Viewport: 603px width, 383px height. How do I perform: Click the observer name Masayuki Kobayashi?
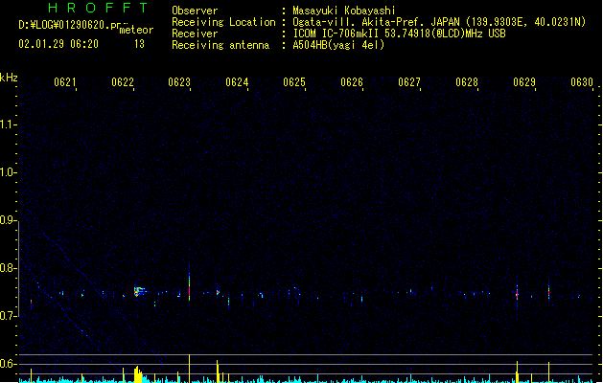click(344, 11)
